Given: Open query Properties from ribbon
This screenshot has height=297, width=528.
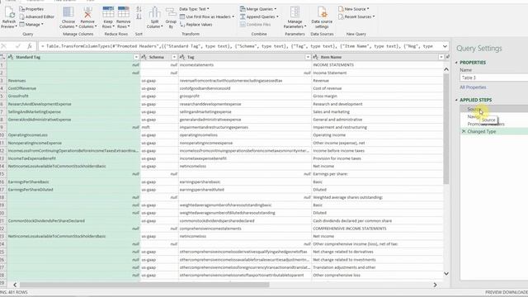Looking at the screenshot, I should 31,9.
